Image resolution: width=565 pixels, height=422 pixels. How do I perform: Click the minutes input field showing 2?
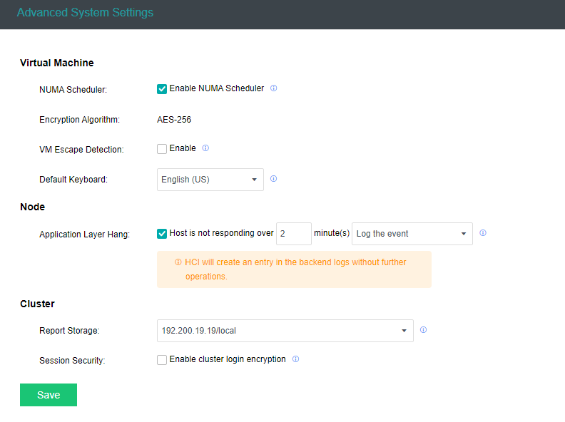point(293,234)
